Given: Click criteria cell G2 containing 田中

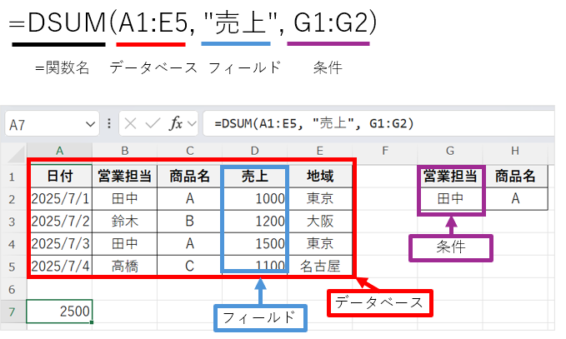Looking at the screenshot, I should click(x=450, y=199).
